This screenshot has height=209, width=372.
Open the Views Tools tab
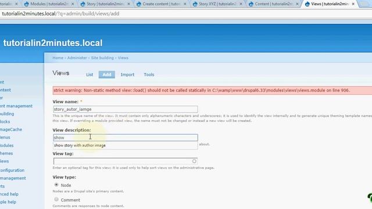(x=149, y=75)
